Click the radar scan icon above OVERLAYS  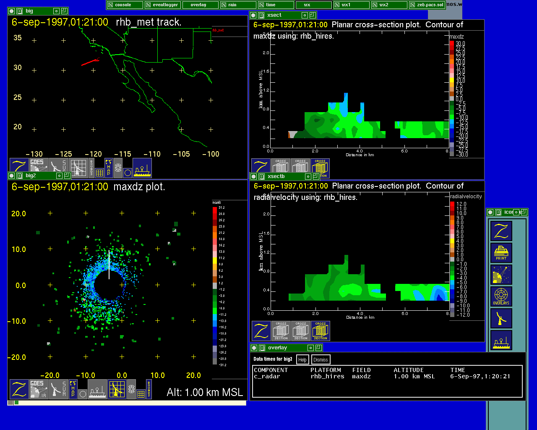pos(501,274)
